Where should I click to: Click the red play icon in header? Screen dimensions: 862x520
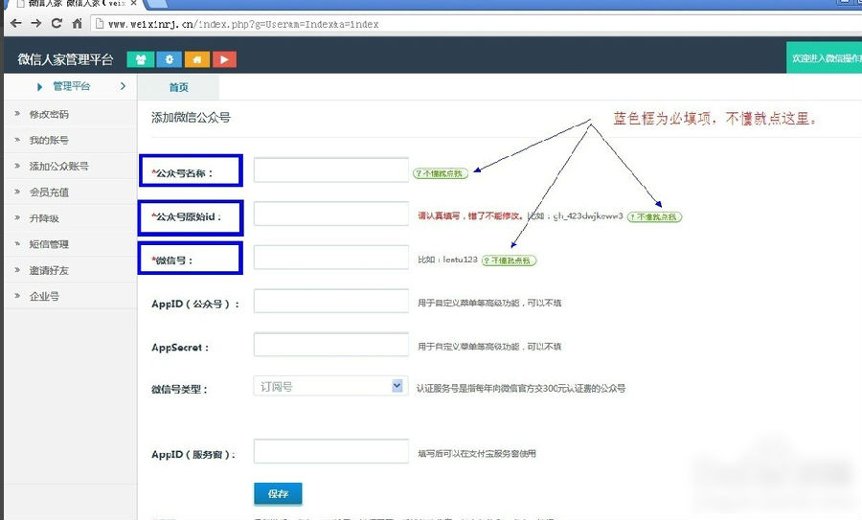click(224, 59)
